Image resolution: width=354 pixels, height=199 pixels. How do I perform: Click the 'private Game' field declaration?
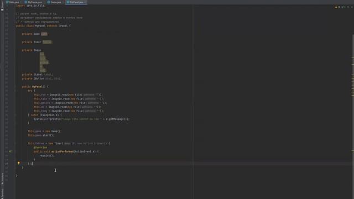[35, 34]
